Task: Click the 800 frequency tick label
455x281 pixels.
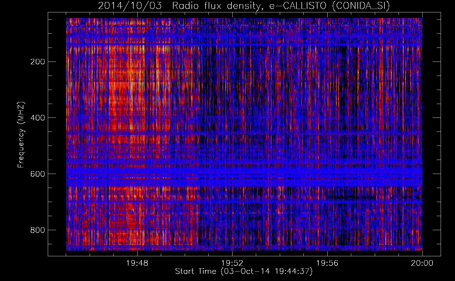Action: [38, 230]
